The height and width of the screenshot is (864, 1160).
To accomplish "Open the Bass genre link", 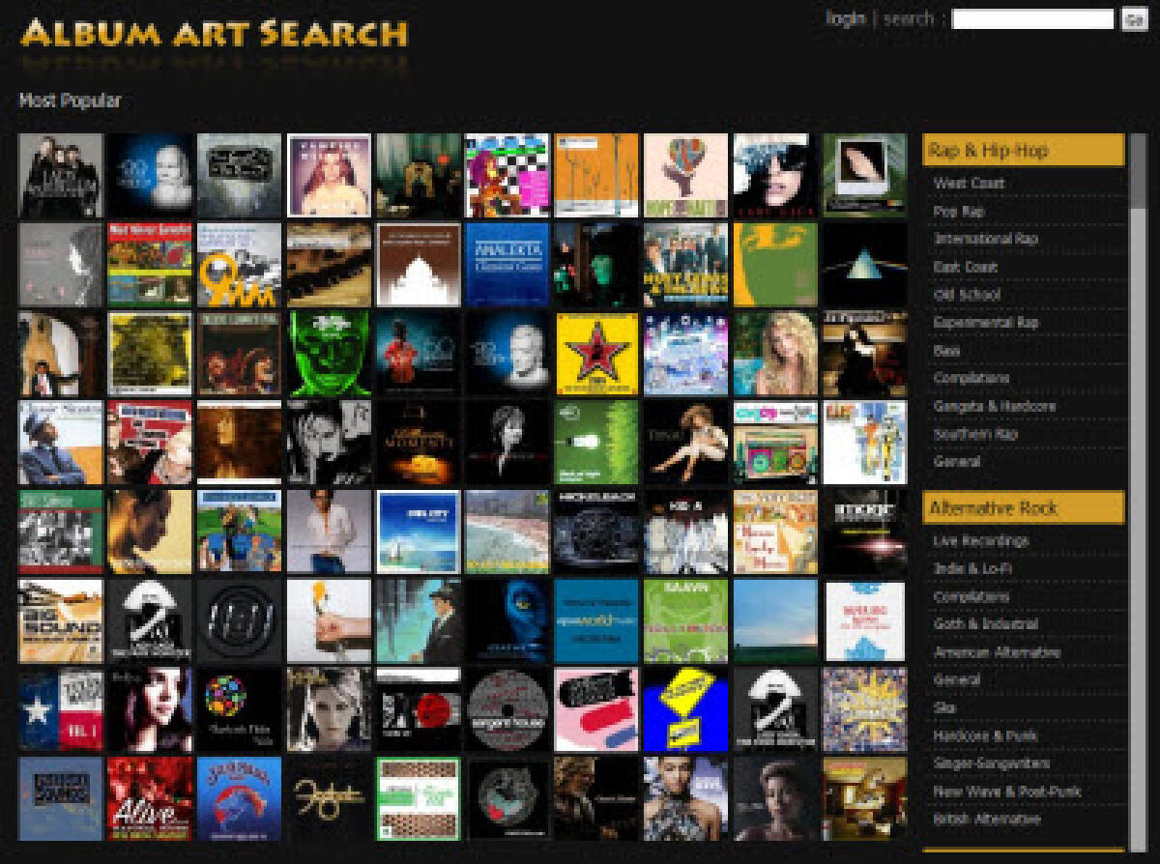I will pyautogui.click(x=946, y=351).
